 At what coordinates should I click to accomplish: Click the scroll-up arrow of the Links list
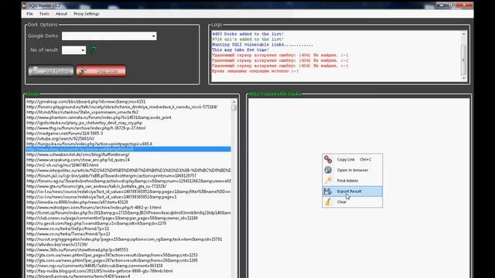[234, 102]
